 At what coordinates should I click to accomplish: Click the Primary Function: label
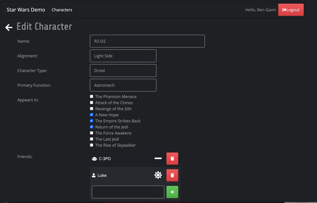coord(34,85)
